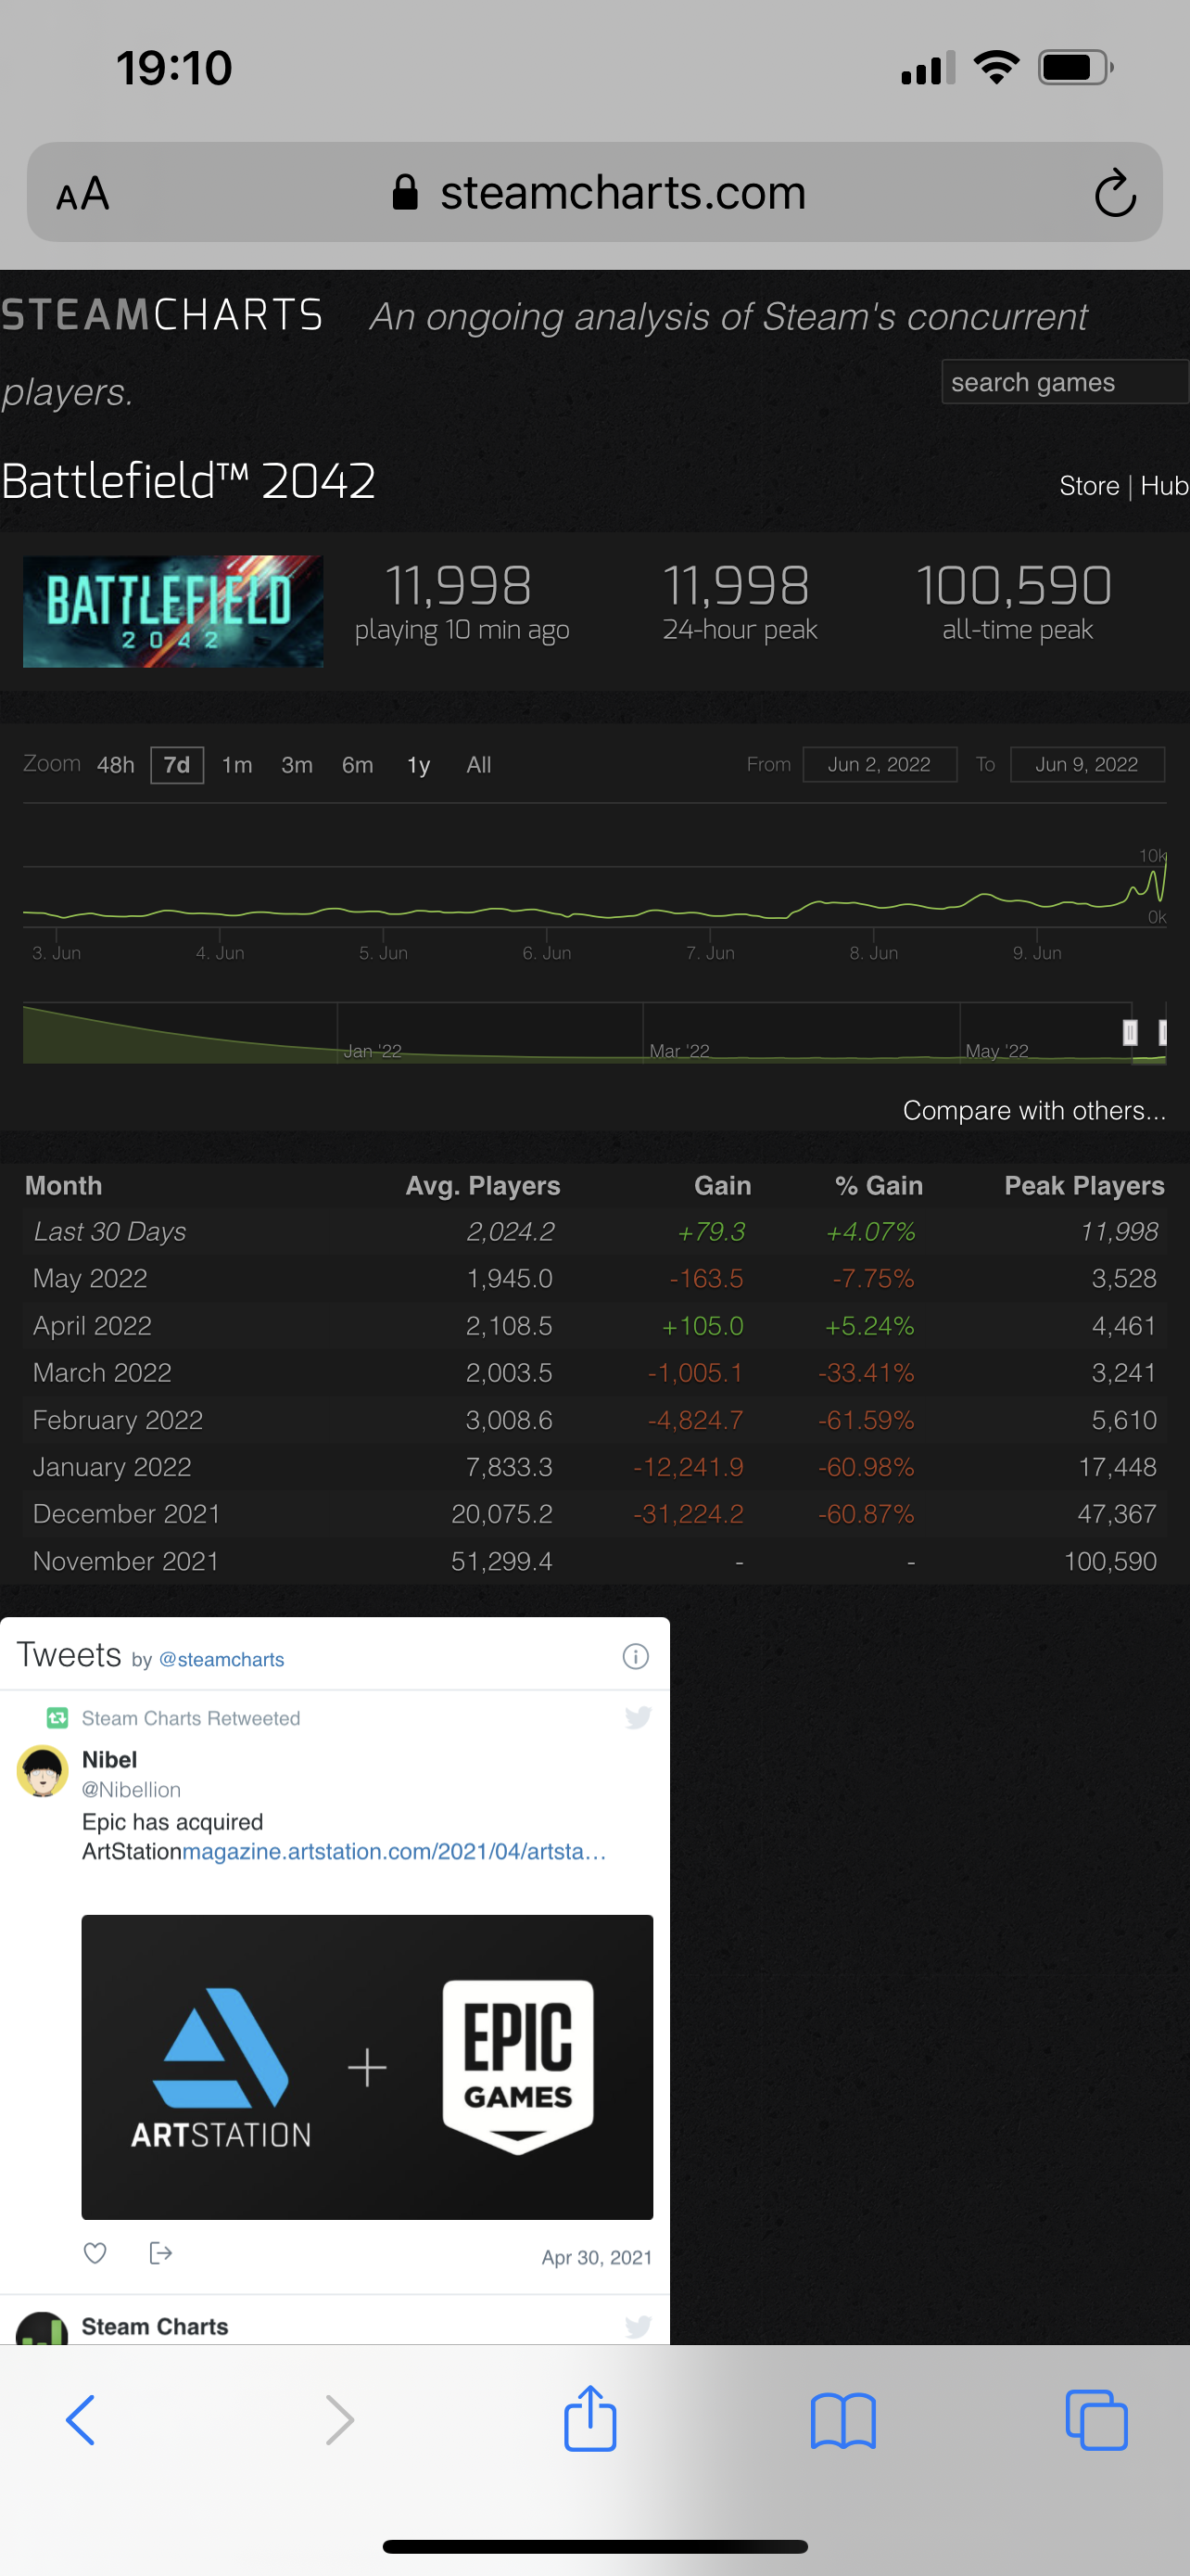This screenshot has width=1190, height=2576.
Task: Tap the Steam Charts retweet icon
Action: (57, 1718)
